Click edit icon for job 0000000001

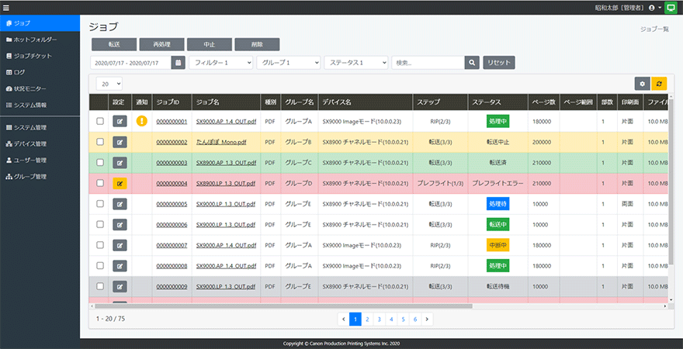coord(120,121)
